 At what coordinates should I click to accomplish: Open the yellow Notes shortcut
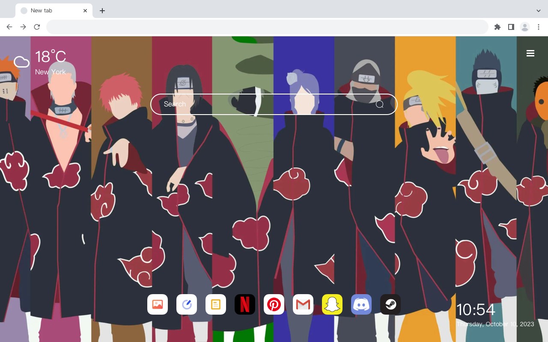click(x=216, y=304)
